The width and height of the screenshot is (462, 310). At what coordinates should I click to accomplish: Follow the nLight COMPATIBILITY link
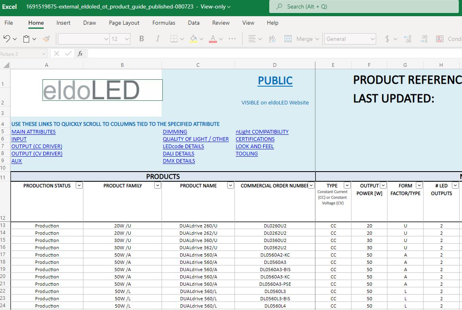click(x=262, y=132)
